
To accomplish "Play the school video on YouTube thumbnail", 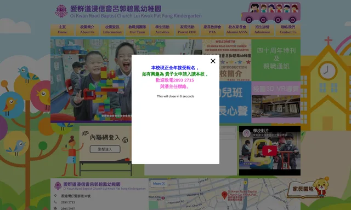I will [269, 151].
